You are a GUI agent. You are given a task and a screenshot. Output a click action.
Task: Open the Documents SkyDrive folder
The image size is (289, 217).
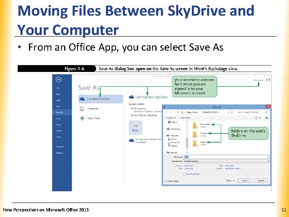201,125
